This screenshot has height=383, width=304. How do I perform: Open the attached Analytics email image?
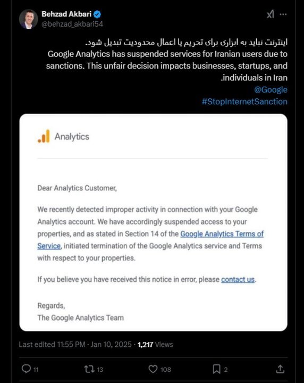153,222
